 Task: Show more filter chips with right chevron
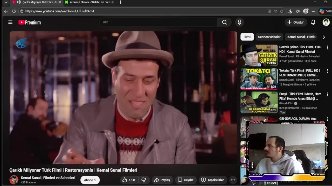click(324, 37)
